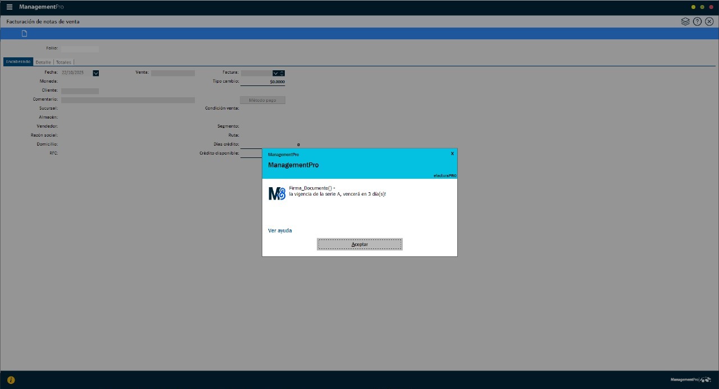The image size is (719, 389).
Task: Open help with question mark icon
Action: 697,21
